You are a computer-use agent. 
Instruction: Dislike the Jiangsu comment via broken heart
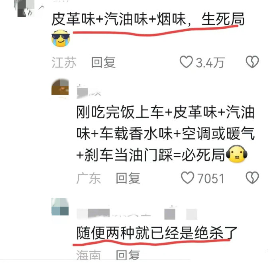(252, 62)
